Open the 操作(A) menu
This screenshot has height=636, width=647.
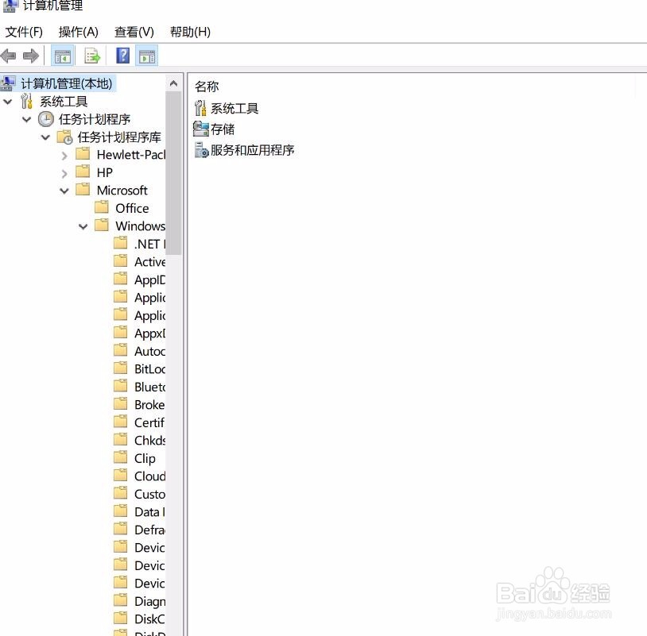point(78,32)
